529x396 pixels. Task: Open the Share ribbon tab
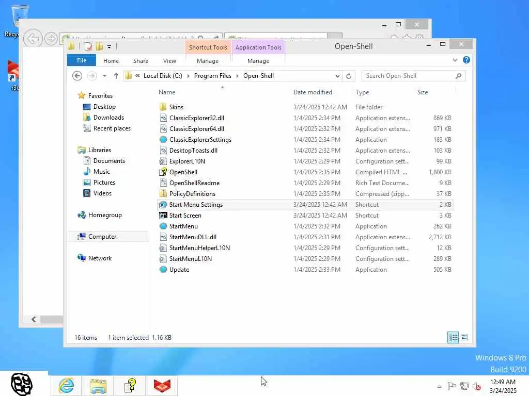(141, 61)
